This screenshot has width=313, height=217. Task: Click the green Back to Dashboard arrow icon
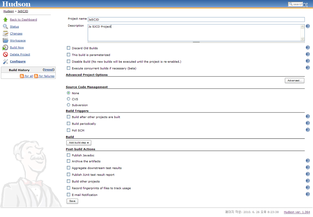[x=5, y=20]
